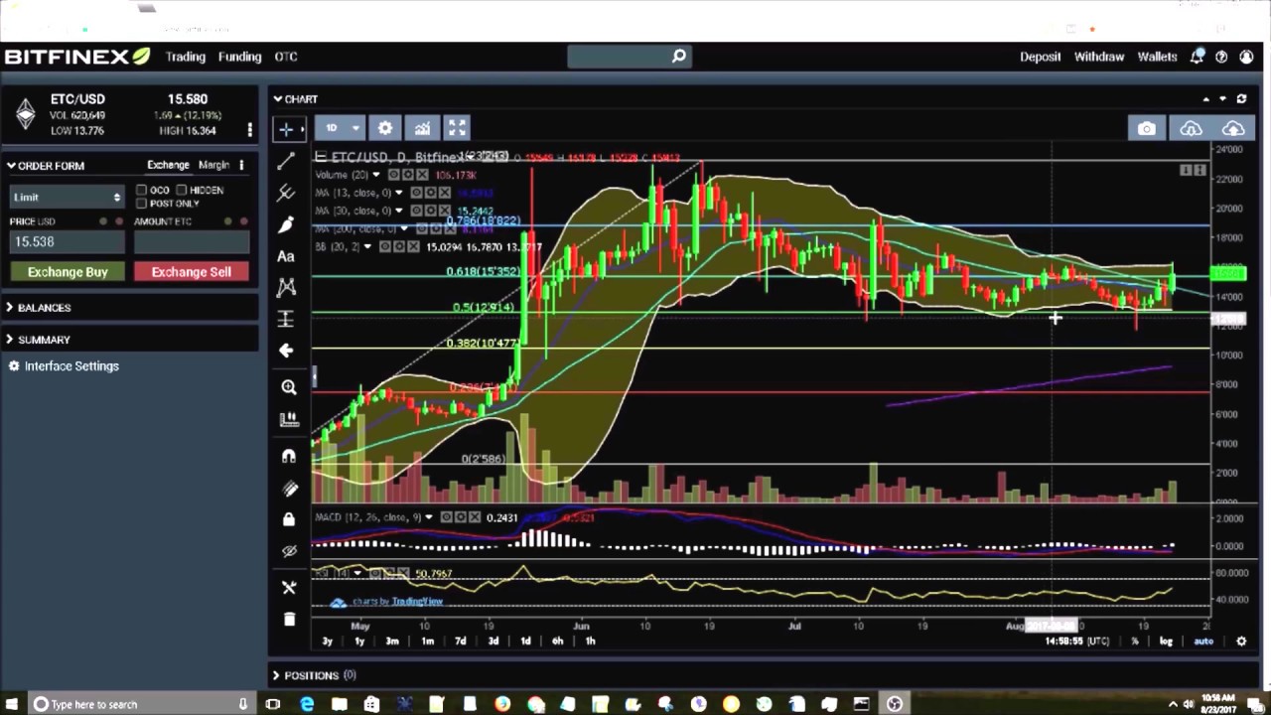The height and width of the screenshot is (715, 1271).
Task: Tick the POST ONLY checkbox
Action: (141, 203)
